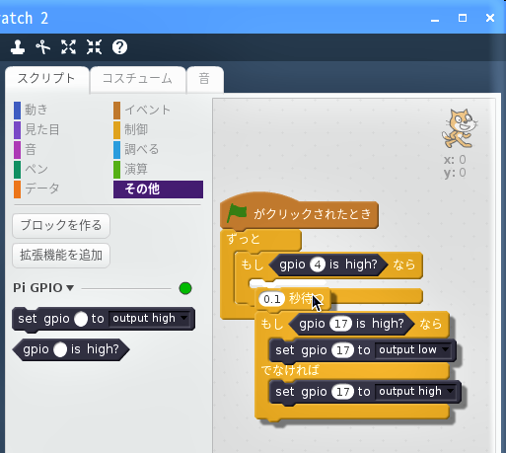Open the ペン block category
The width and height of the screenshot is (506, 453).
pos(32,169)
